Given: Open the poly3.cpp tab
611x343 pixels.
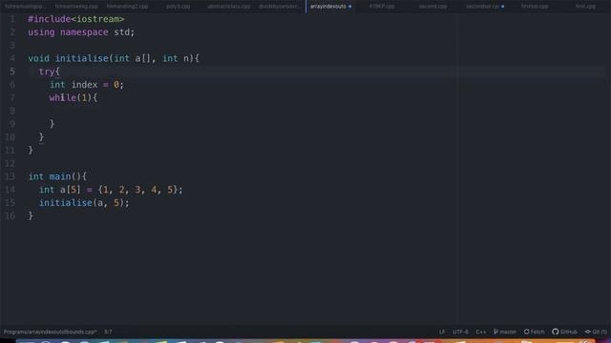Looking at the screenshot, I should coord(179,7).
